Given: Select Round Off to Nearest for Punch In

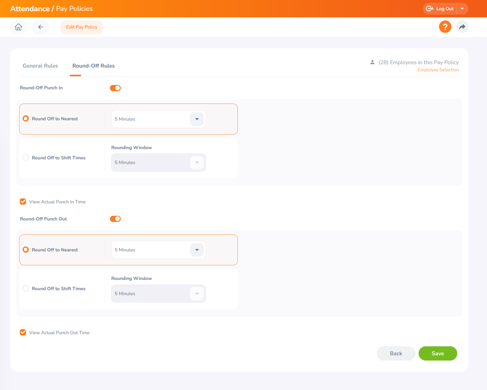Looking at the screenshot, I should [x=26, y=119].
